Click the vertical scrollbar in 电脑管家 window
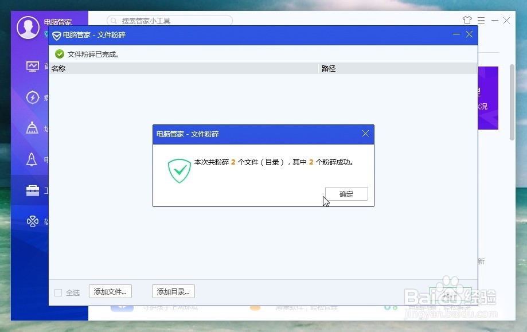The width and height of the screenshot is (527, 332). pyautogui.click(x=512, y=103)
